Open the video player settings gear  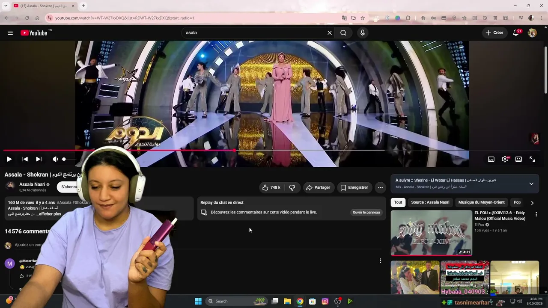pyautogui.click(x=505, y=159)
